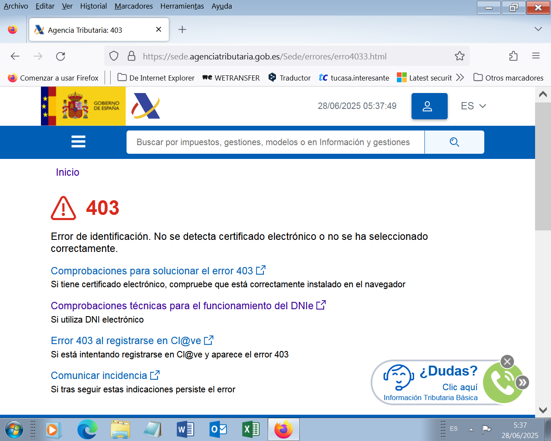Viewport: 551px width, 441px height.
Task: Open the tucasa.interesante bookmark
Action: pyautogui.click(x=354, y=78)
